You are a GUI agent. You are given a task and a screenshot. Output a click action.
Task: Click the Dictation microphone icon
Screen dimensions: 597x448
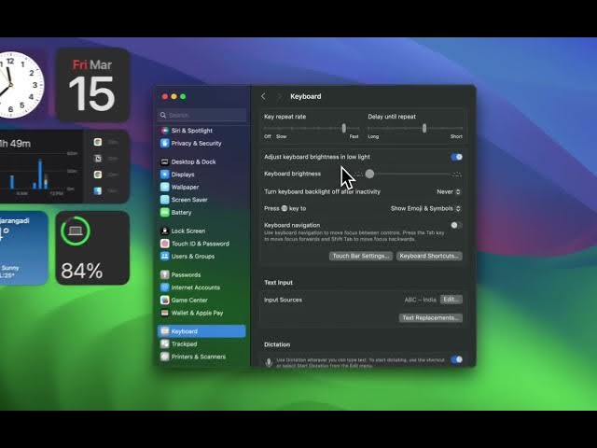tap(269, 362)
